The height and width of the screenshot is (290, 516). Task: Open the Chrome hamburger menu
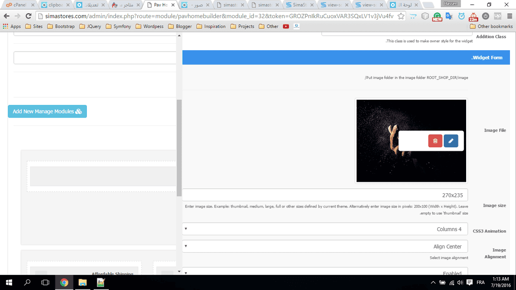pyautogui.click(x=509, y=16)
